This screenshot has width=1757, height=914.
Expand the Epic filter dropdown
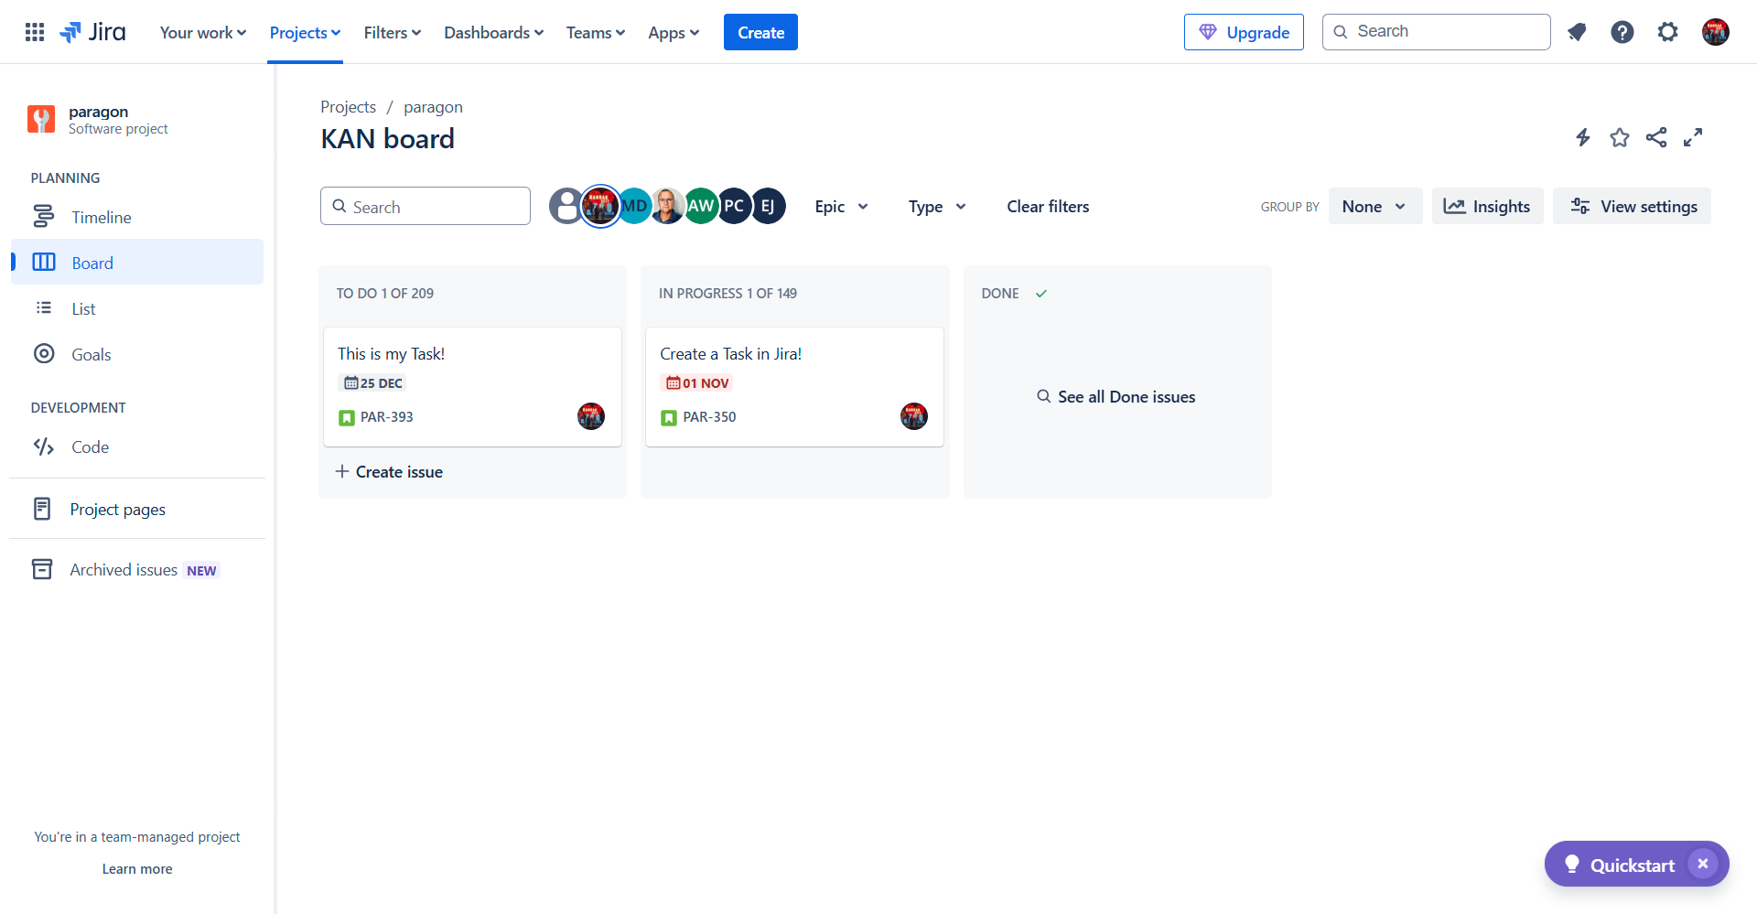841,206
